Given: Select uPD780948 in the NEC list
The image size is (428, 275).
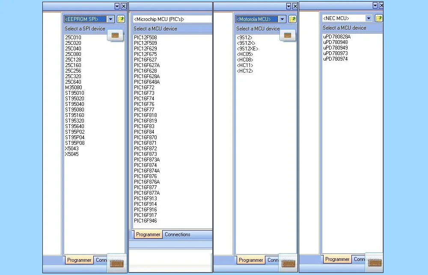Looking at the screenshot, I should pos(336,42).
